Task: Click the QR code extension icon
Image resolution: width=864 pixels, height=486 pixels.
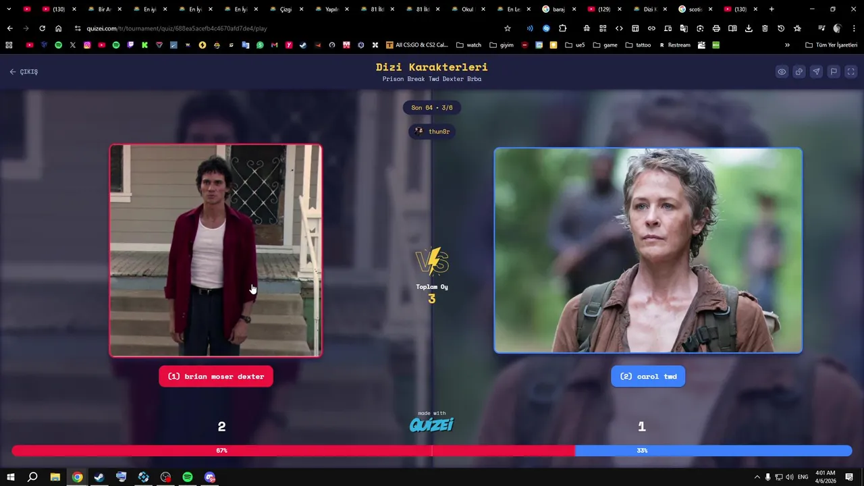Action: tap(603, 28)
